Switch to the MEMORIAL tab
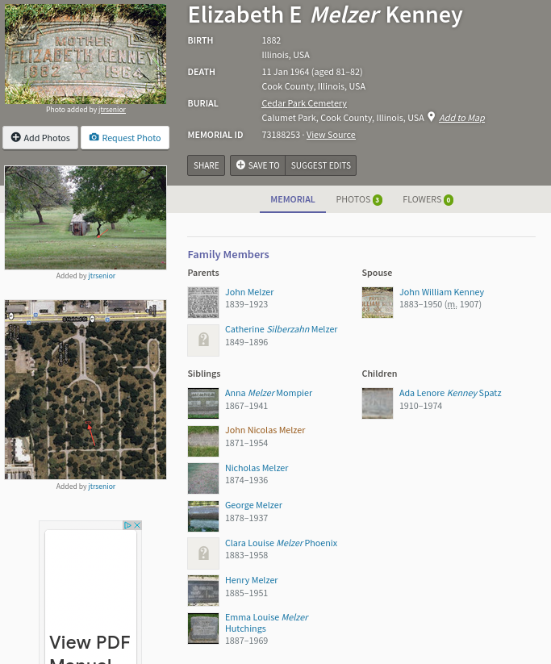The height and width of the screenshot is (664, 551). (x=293, y=199)
